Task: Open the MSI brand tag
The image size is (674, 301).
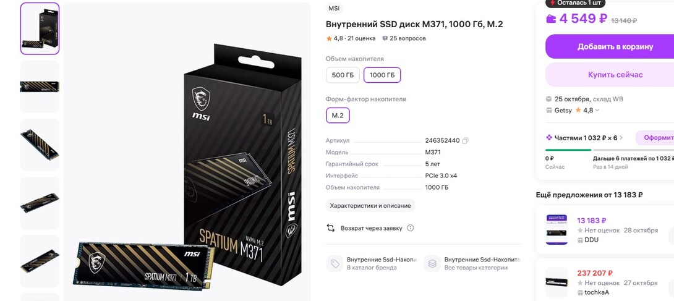Action: 334,9
